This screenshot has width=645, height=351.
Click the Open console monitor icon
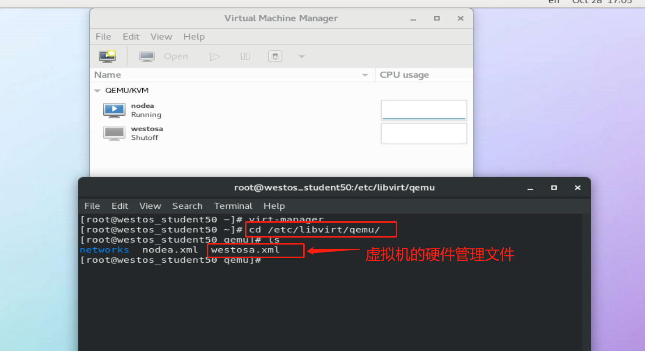(x=147, y=56)
